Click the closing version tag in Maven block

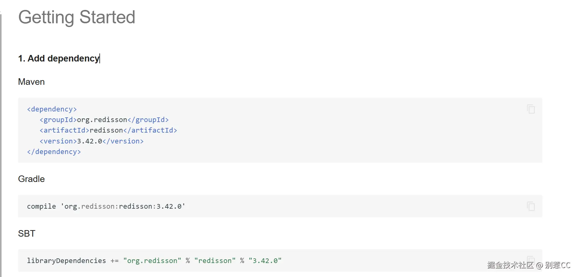pyautogui.click(x=123, y=141)
